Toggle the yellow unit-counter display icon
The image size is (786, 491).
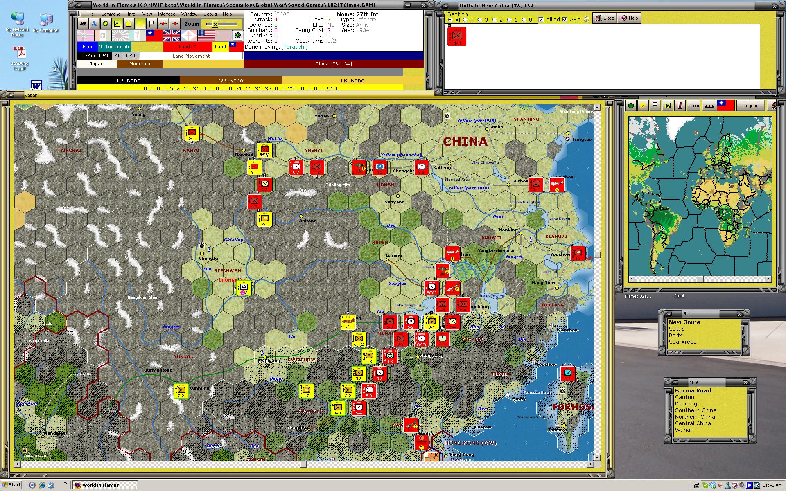pyautogui.click(x=117, y=24)
